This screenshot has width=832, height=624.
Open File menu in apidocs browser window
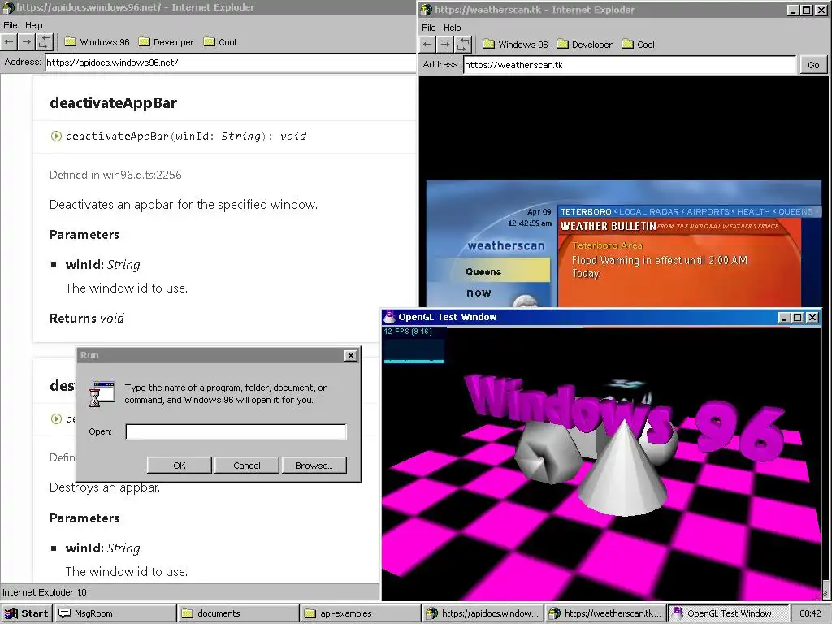pyautogui.click(x=10, y=25)
